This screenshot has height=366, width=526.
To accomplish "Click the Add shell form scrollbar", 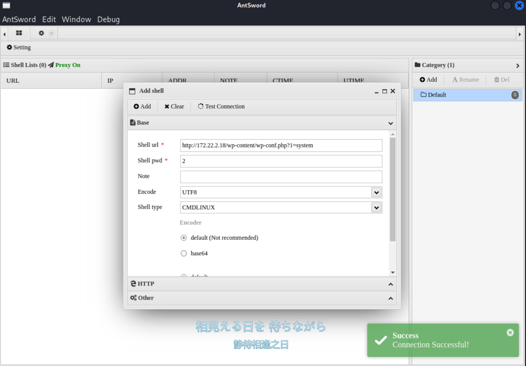I will point(392,190).
